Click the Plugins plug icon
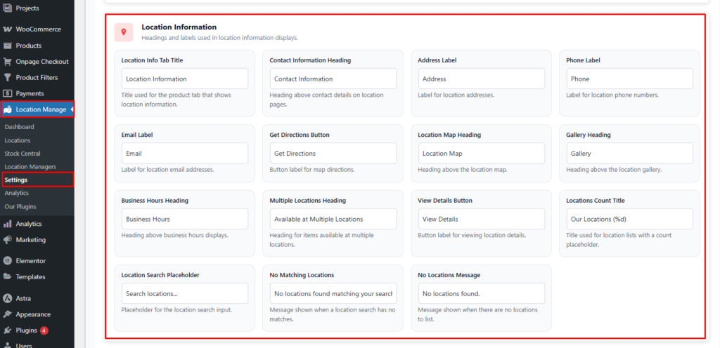Viewport: 720px width, 348px height. point(7,330)
